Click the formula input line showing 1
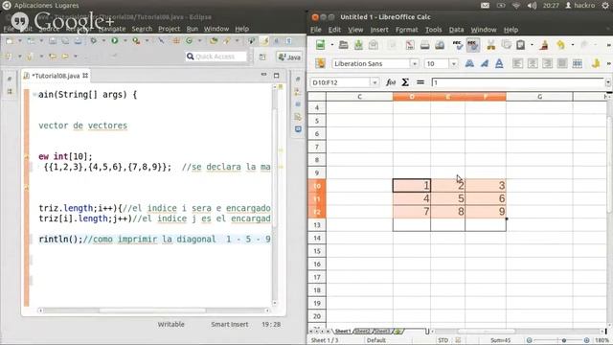This screenshot has height=345, width=613. point(518,82)
